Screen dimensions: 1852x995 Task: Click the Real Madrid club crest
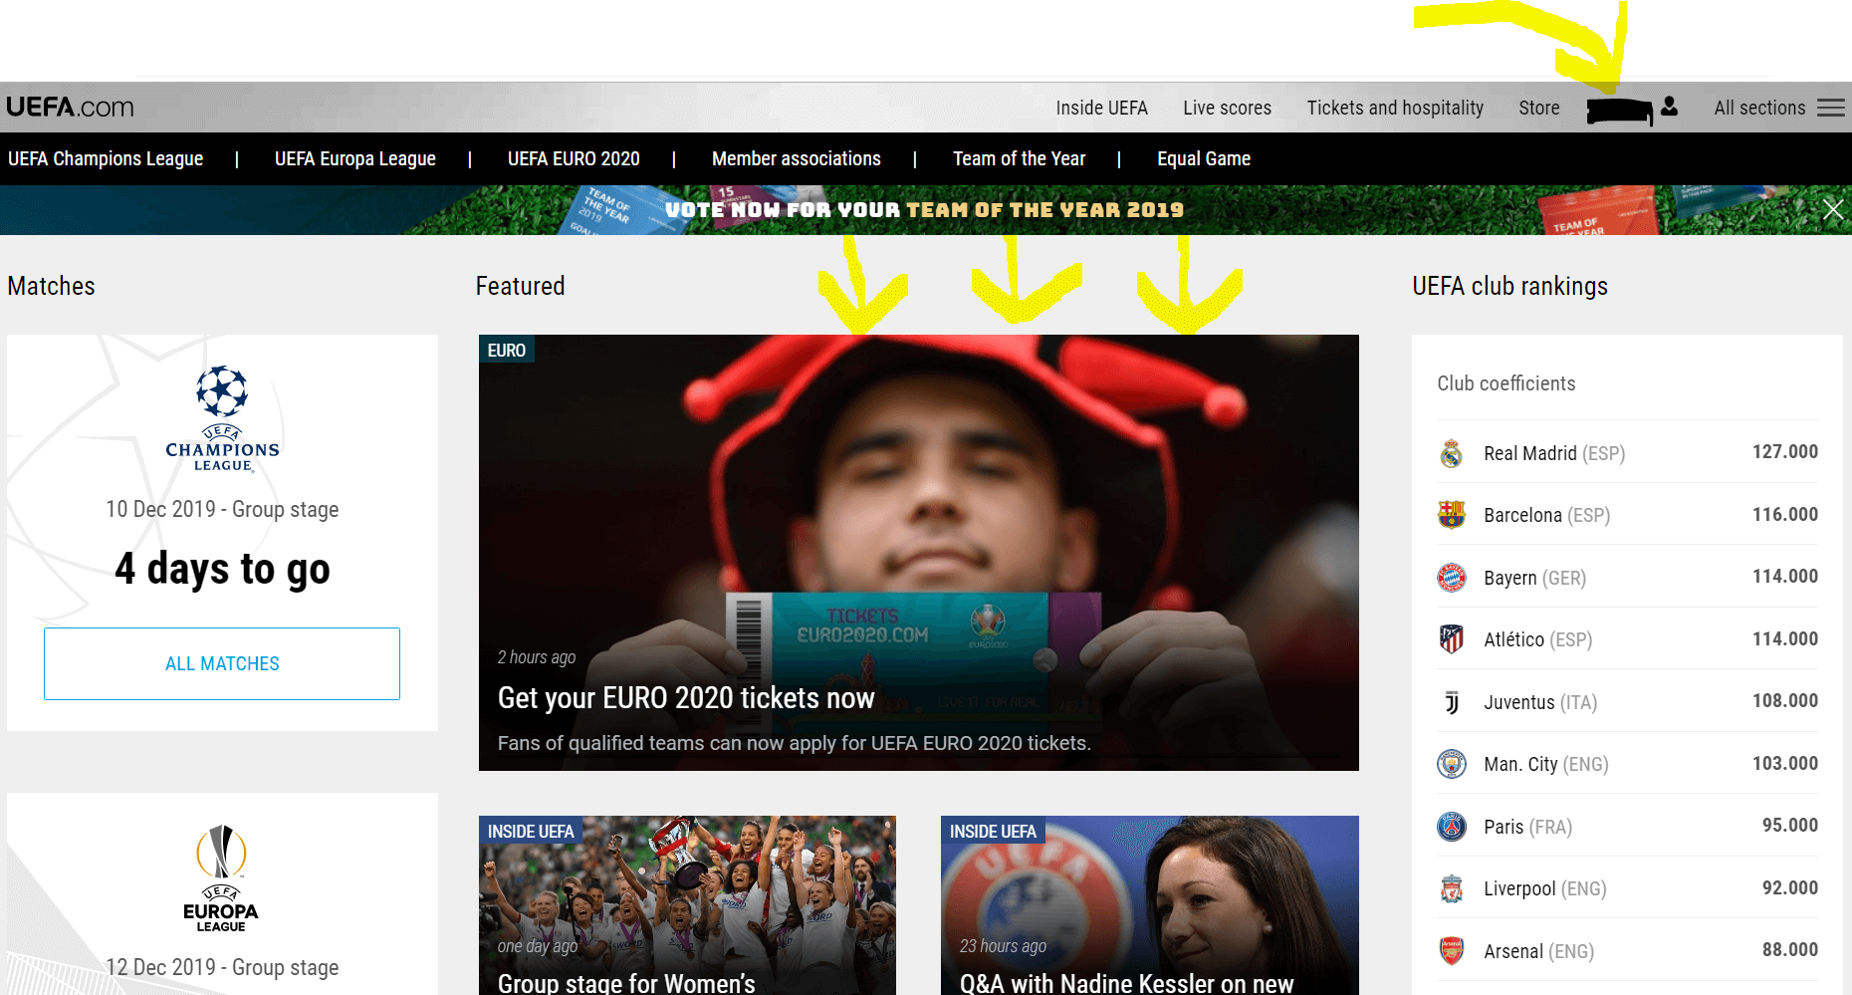[x=1452, y=453]
